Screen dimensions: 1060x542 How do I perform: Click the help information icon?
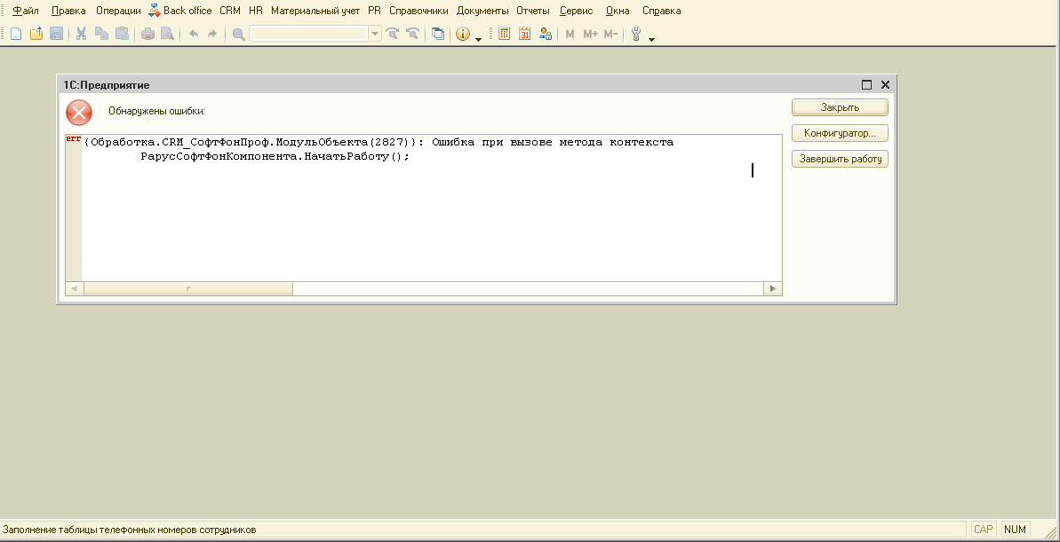(463, 34)
